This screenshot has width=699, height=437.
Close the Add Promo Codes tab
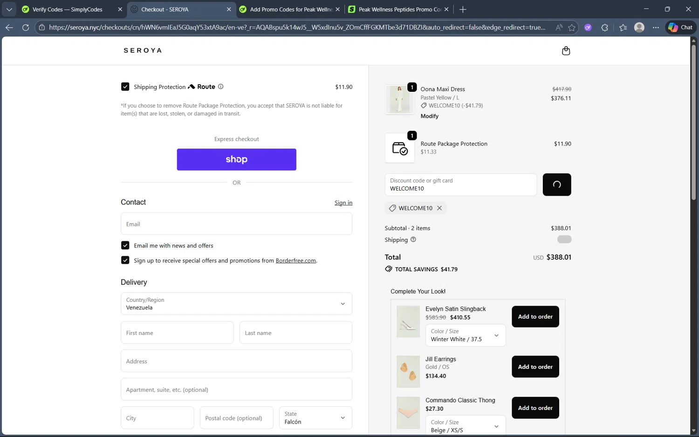tap(338, 9)
